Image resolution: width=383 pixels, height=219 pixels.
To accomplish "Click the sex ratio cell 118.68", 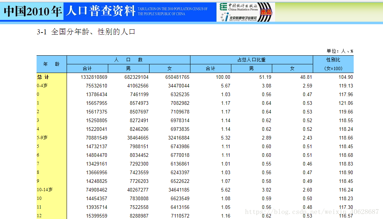I will pos(346,155).
